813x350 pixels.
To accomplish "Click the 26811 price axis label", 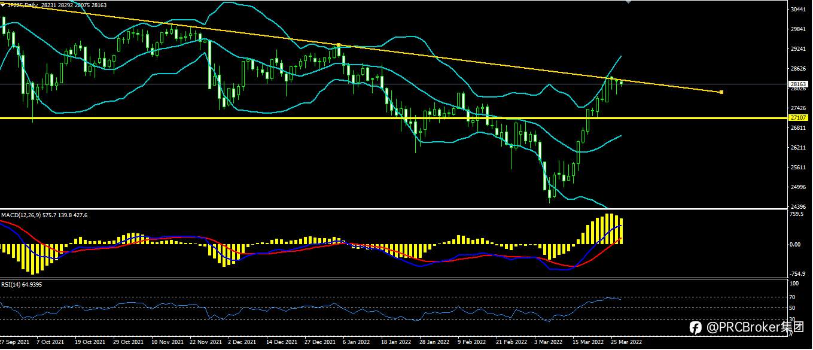I will pos(797,128).
